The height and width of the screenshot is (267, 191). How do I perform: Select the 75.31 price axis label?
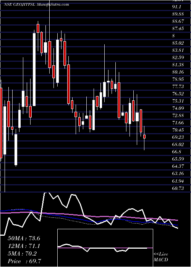(178, 101)
